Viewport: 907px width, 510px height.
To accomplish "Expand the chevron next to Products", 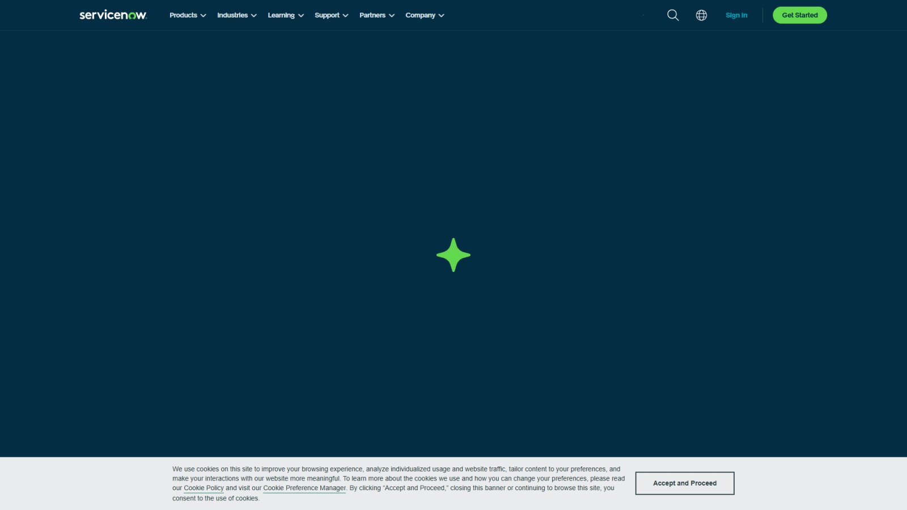I will click(x=203, y=16).
